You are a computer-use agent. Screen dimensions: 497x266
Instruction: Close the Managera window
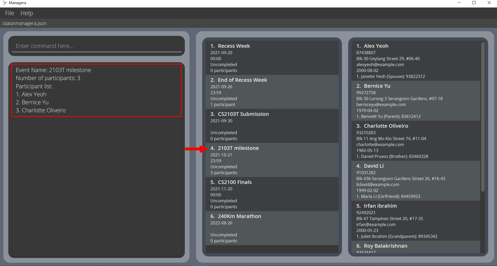[489, 3]
